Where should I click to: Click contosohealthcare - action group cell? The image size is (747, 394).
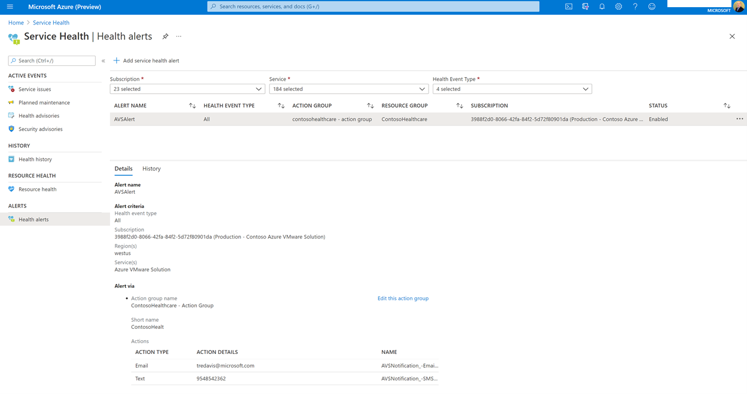pyautogui.click(x=332, y=119)
